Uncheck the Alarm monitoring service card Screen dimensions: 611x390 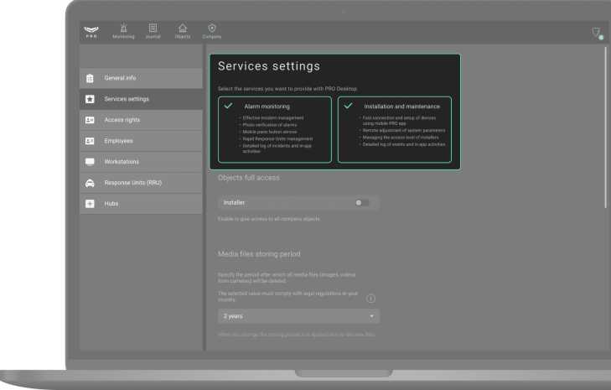tap(228, 107)
